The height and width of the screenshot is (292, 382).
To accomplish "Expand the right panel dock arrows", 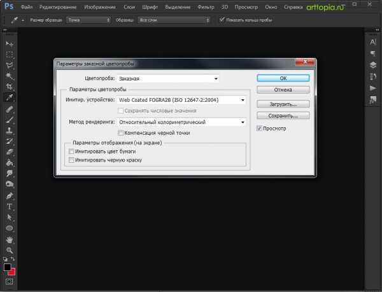I will [x=378, y=30].
